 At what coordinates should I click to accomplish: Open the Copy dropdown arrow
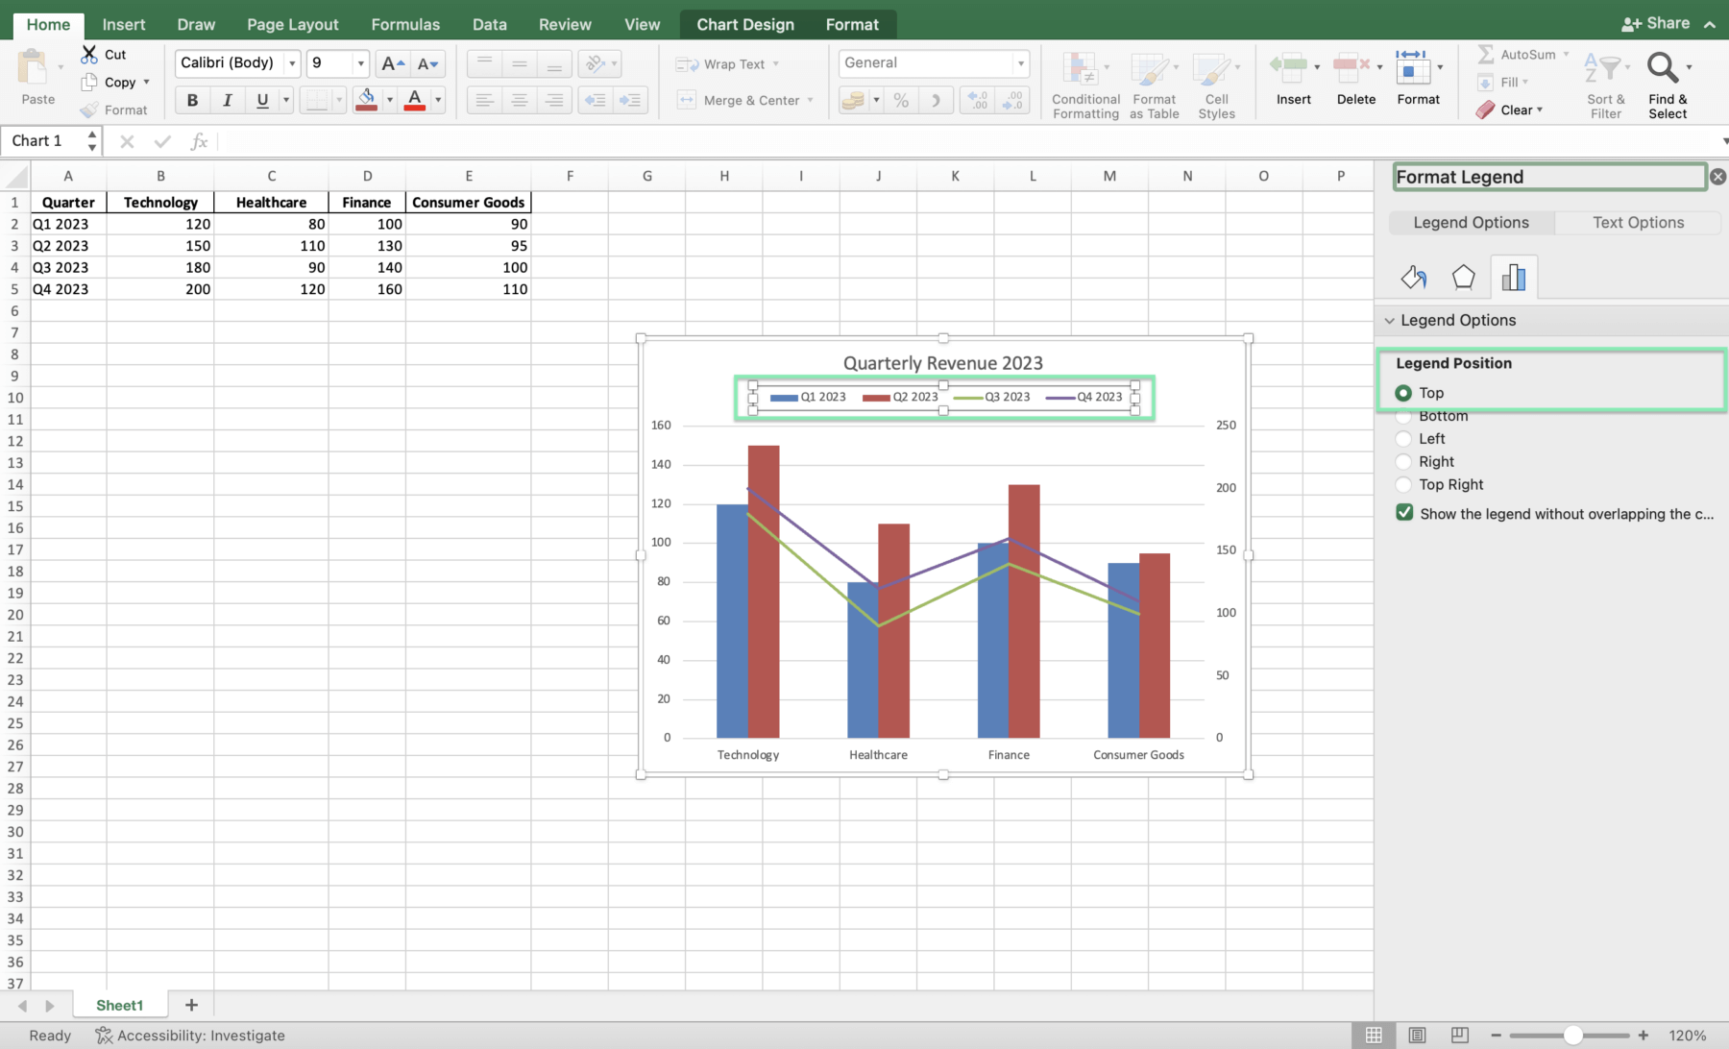[147, 83]
